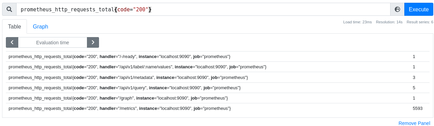Click the "Result series: 6" stat
Screen dimensions: 434x126
(420, 22)
